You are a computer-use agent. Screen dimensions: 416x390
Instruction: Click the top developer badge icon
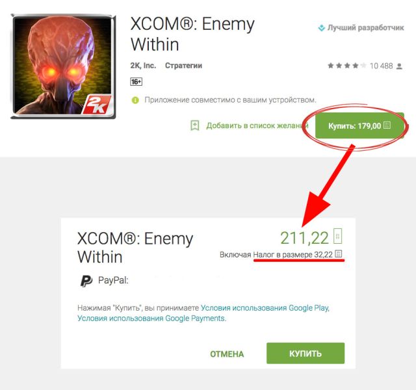[x=321, y=27]
